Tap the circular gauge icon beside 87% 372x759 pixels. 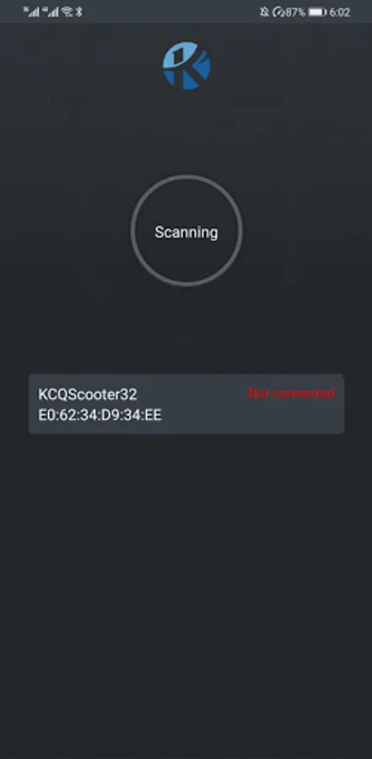(278, 12)
